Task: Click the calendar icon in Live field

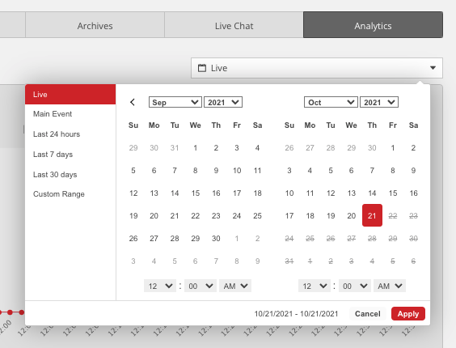Action: (x=202, y=68)
